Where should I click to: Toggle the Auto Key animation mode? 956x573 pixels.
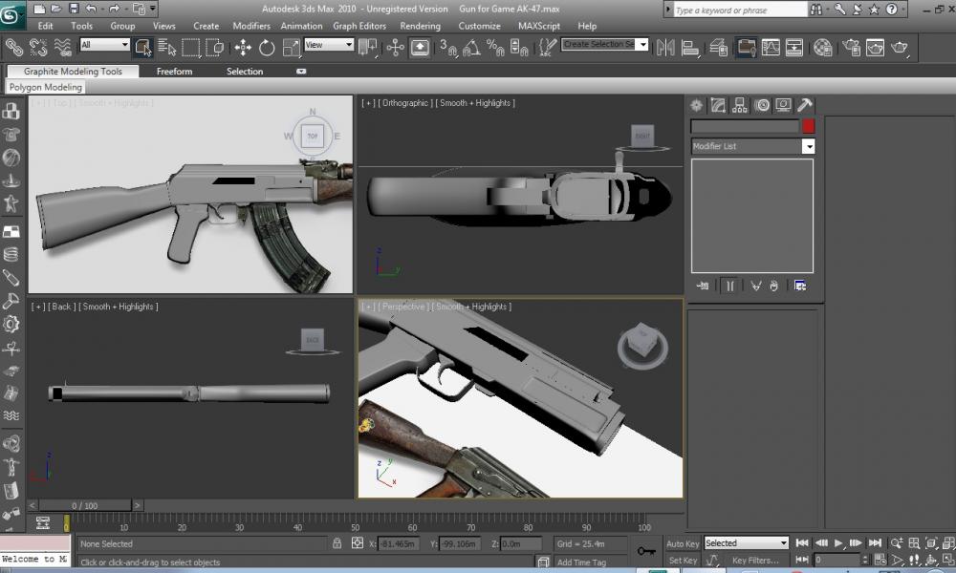coord(683,543)
